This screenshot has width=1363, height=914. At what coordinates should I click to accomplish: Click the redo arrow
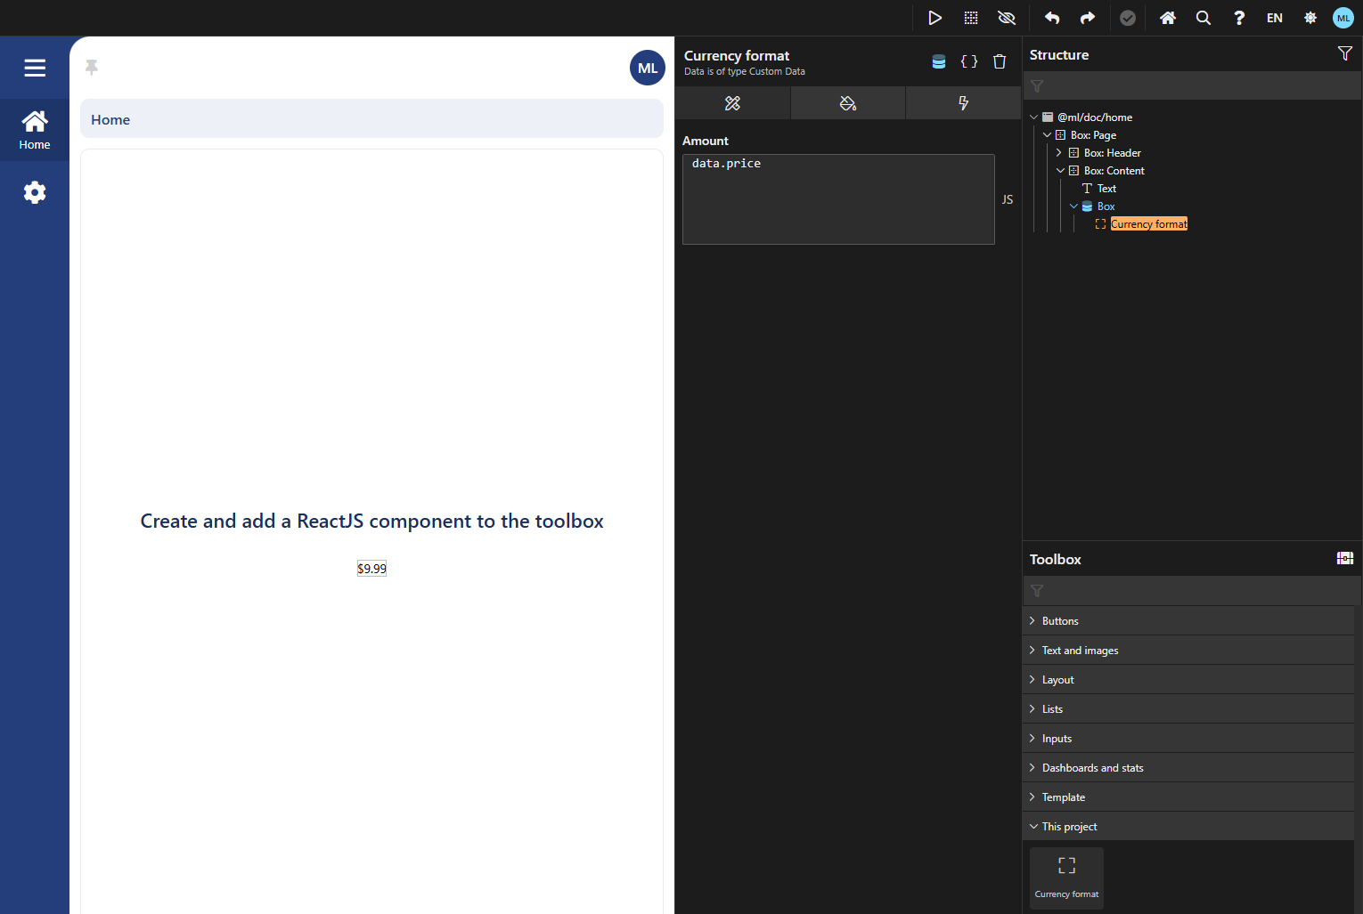(1088, 18)
